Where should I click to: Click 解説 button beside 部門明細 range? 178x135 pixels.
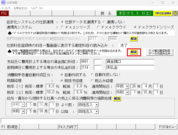[x=133, y=39]
